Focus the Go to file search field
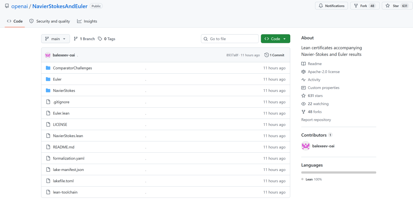This screenshot has width=413, height=200. pos(230,39)
